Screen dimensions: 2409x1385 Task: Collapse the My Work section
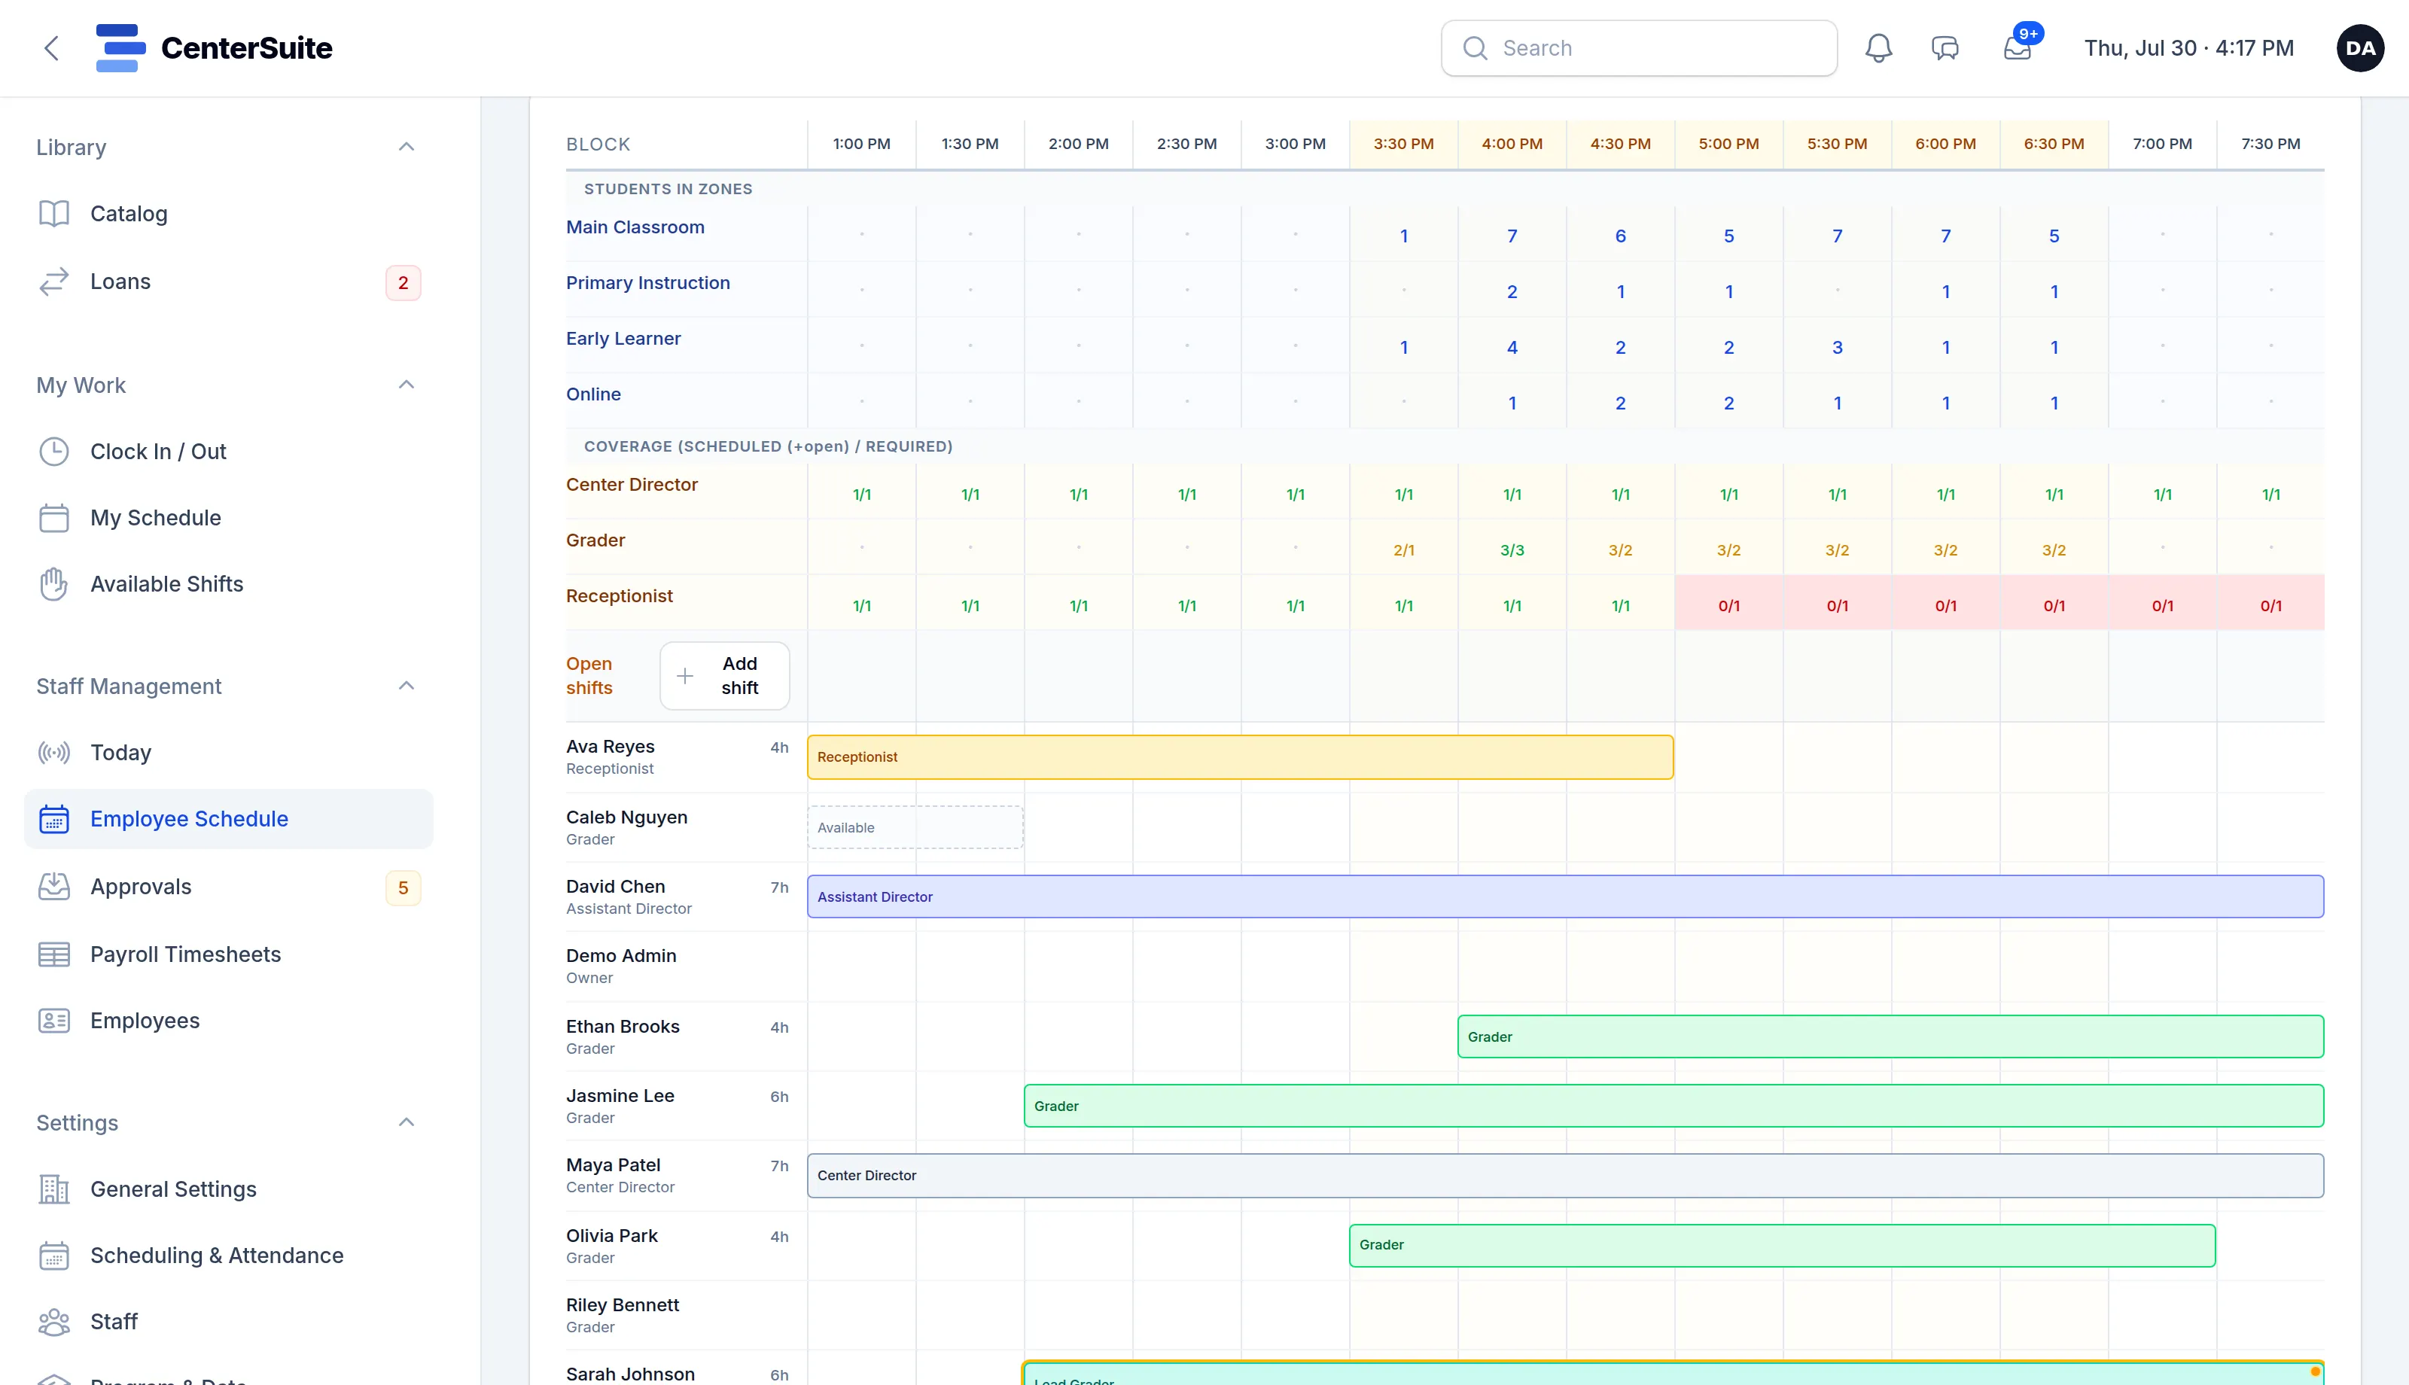[x=406, y=385]
